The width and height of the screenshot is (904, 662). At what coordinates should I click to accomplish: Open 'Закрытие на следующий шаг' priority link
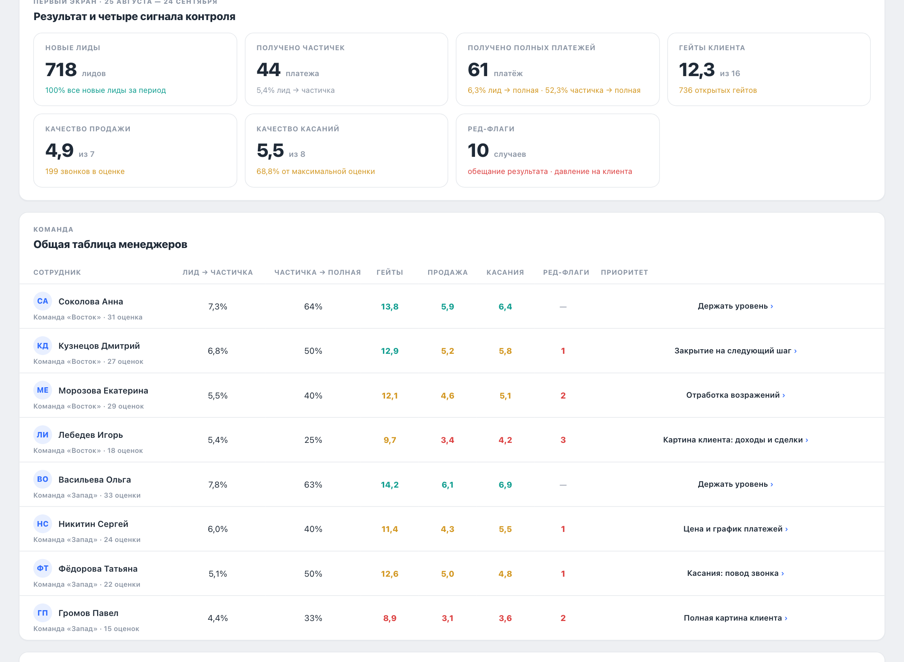coord(735,351)
